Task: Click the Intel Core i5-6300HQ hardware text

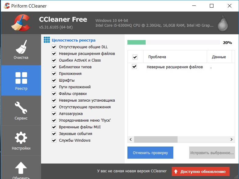Action: (154, 25)
